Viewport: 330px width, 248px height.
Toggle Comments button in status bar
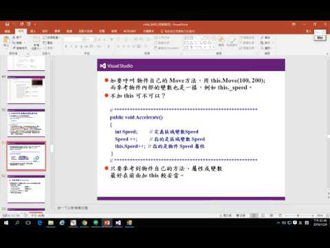click(241, 216)
